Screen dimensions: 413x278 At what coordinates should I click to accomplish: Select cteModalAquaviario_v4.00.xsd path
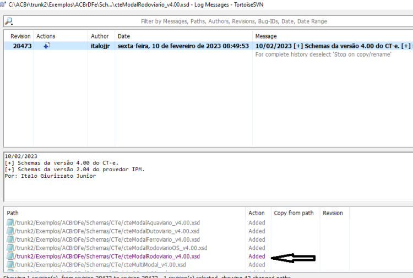click(x=107, y=223)
